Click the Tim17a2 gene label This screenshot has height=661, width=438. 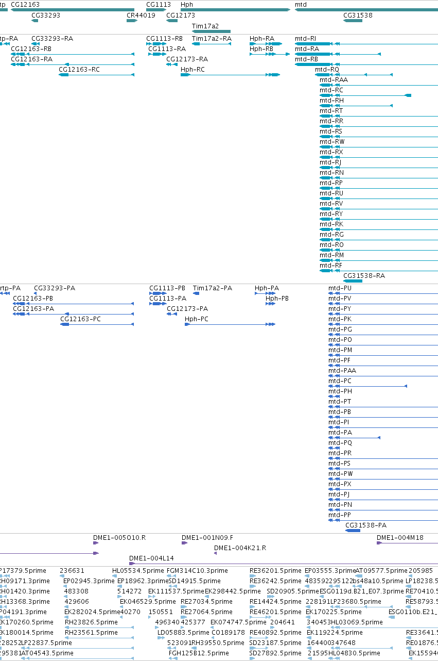[205, 26]
